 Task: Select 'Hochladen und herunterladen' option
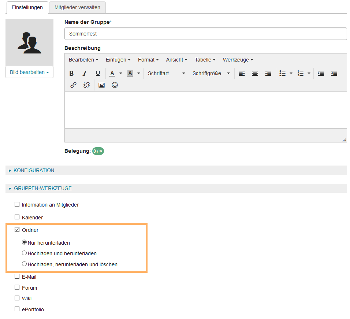25,253
